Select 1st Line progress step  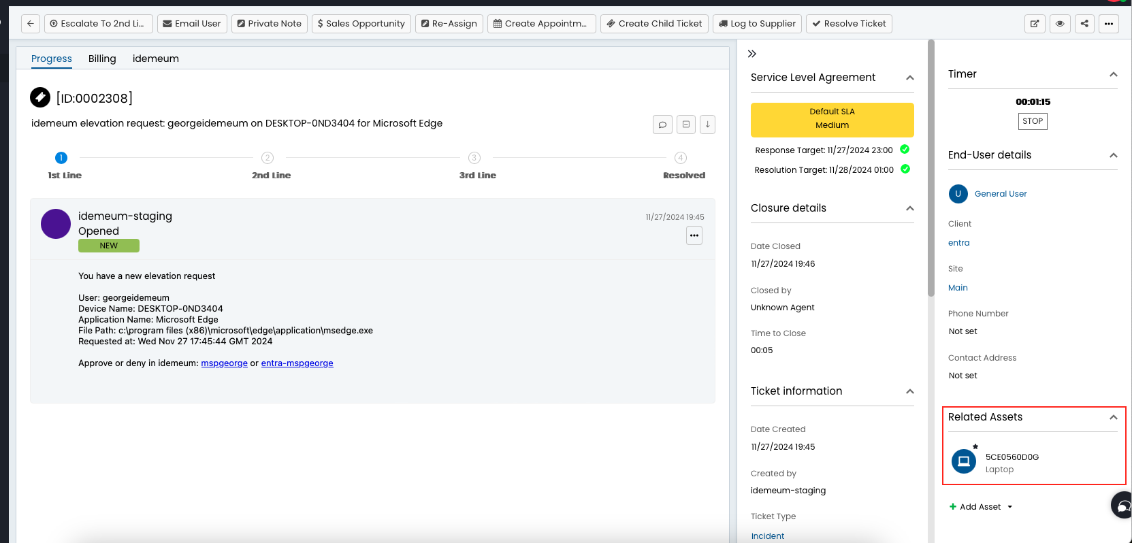click(61, 158)
